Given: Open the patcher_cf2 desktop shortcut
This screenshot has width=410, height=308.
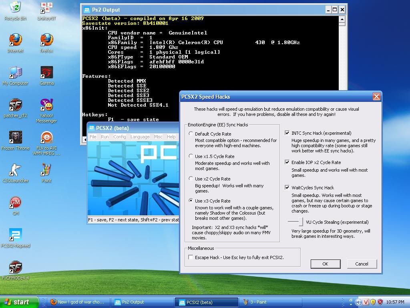Looking at the screenshot, I should [x=16, y=105].
